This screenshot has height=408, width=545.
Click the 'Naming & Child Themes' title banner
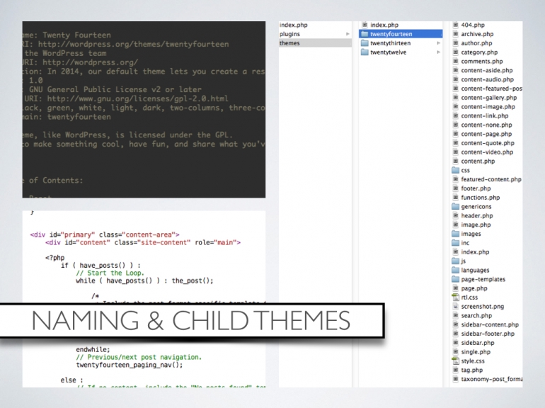pyautogui.click(x=191, y=320)
